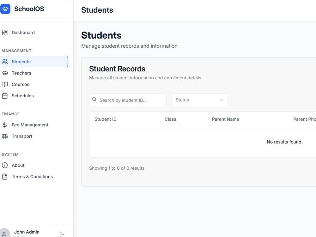Click the logout arrow icon

62,234
